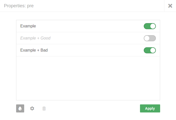The image size is (176, 120).
Task: Click the white knob of the Example switch
Action: tap(153, 26)
